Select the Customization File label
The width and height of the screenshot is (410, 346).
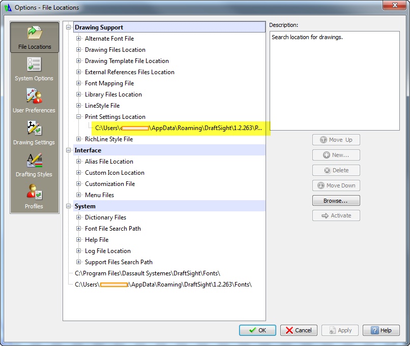pos(110,184)
